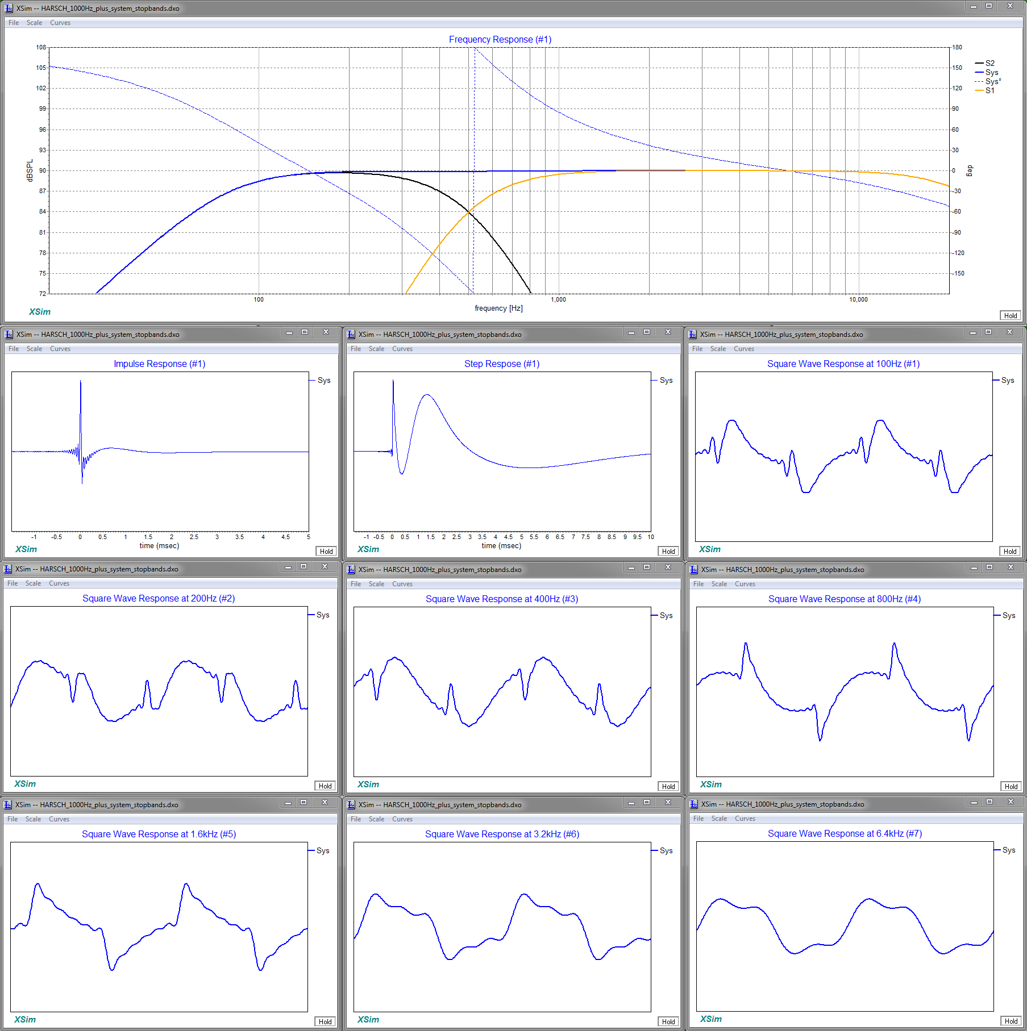Maximize the Square Wave 200Hz window
Screen dimensions: 1027x1031
(x=303, y=567)
